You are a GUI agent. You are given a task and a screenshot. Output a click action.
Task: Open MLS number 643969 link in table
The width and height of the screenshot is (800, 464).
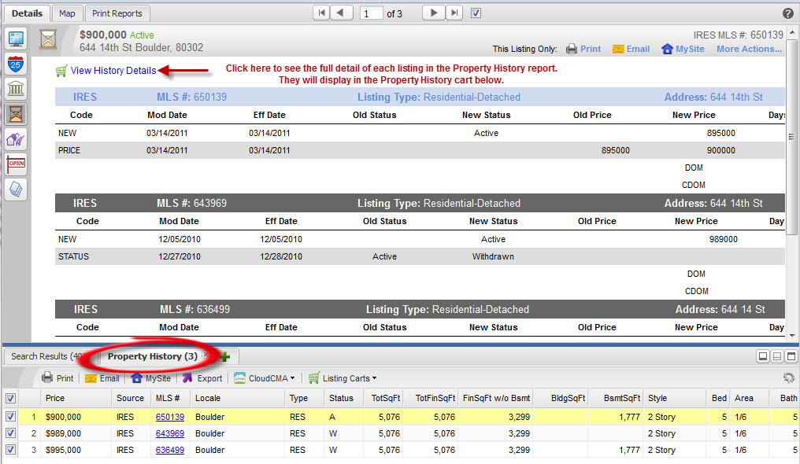[x=169, y=433]
